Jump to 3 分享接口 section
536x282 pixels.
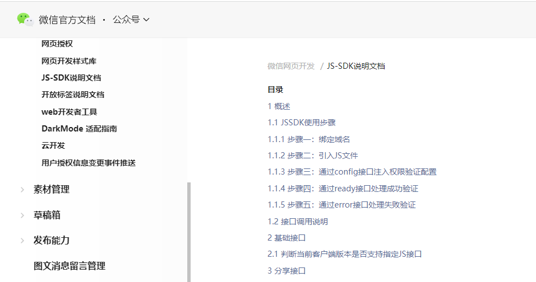point(287,271)
